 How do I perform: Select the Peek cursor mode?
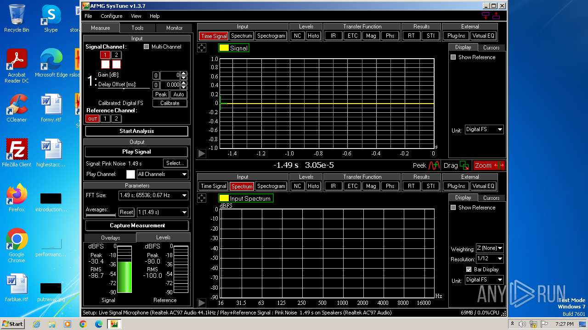coord(426,165)
